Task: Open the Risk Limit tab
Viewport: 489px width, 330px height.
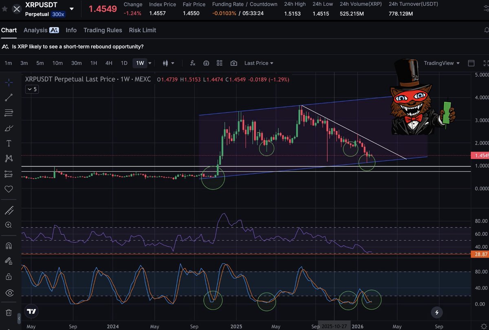Action: (x=142, y=30)
